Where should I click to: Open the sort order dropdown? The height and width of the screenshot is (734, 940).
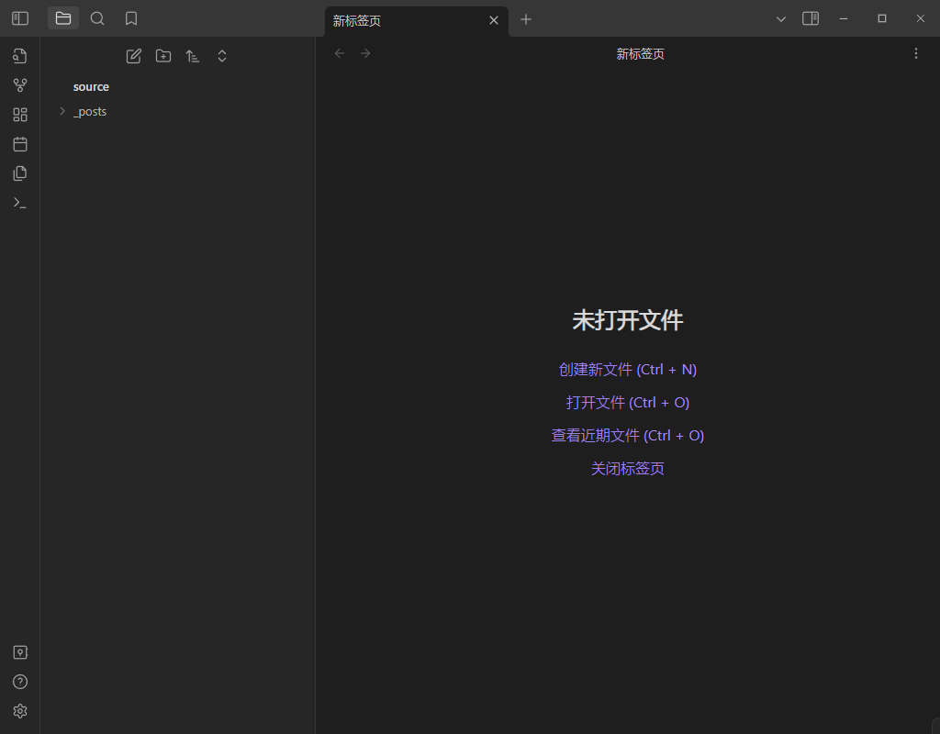(x=193, y=56)
